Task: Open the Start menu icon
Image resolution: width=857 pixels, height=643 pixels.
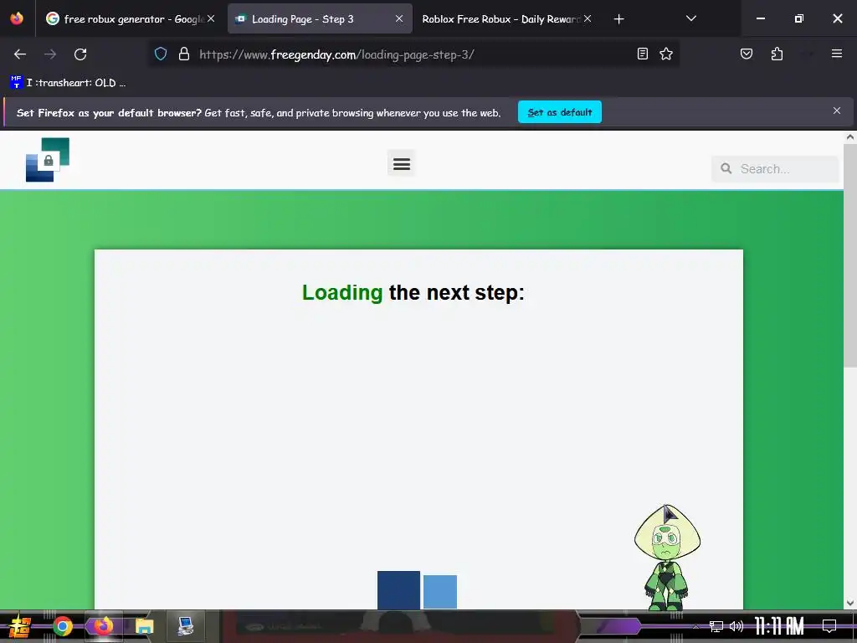Action: coord(20,626)
